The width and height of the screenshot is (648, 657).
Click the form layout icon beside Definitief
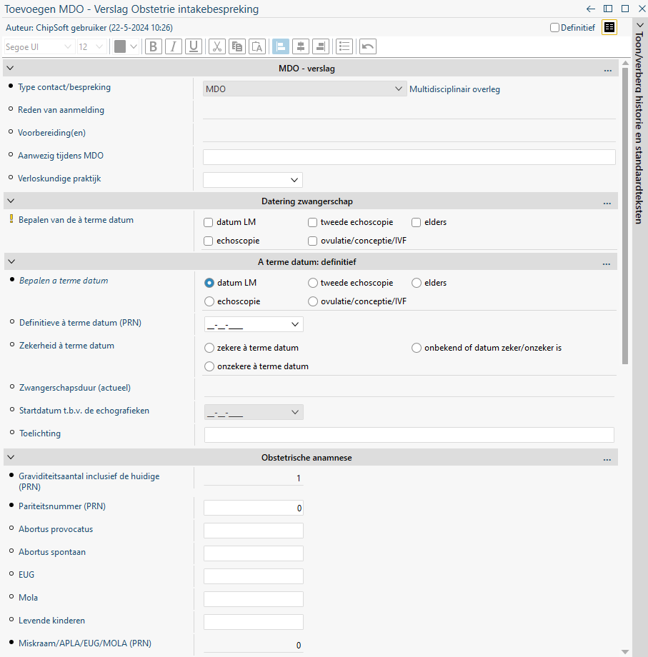pyautogui.click(x=609, y=27)
